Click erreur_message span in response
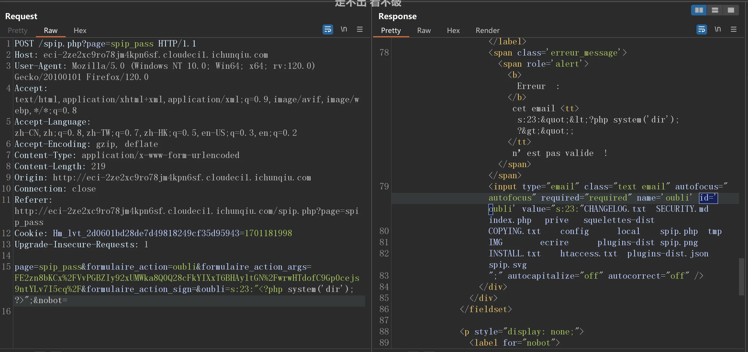Screen dimensions: 748x352 tap(558, 53)
